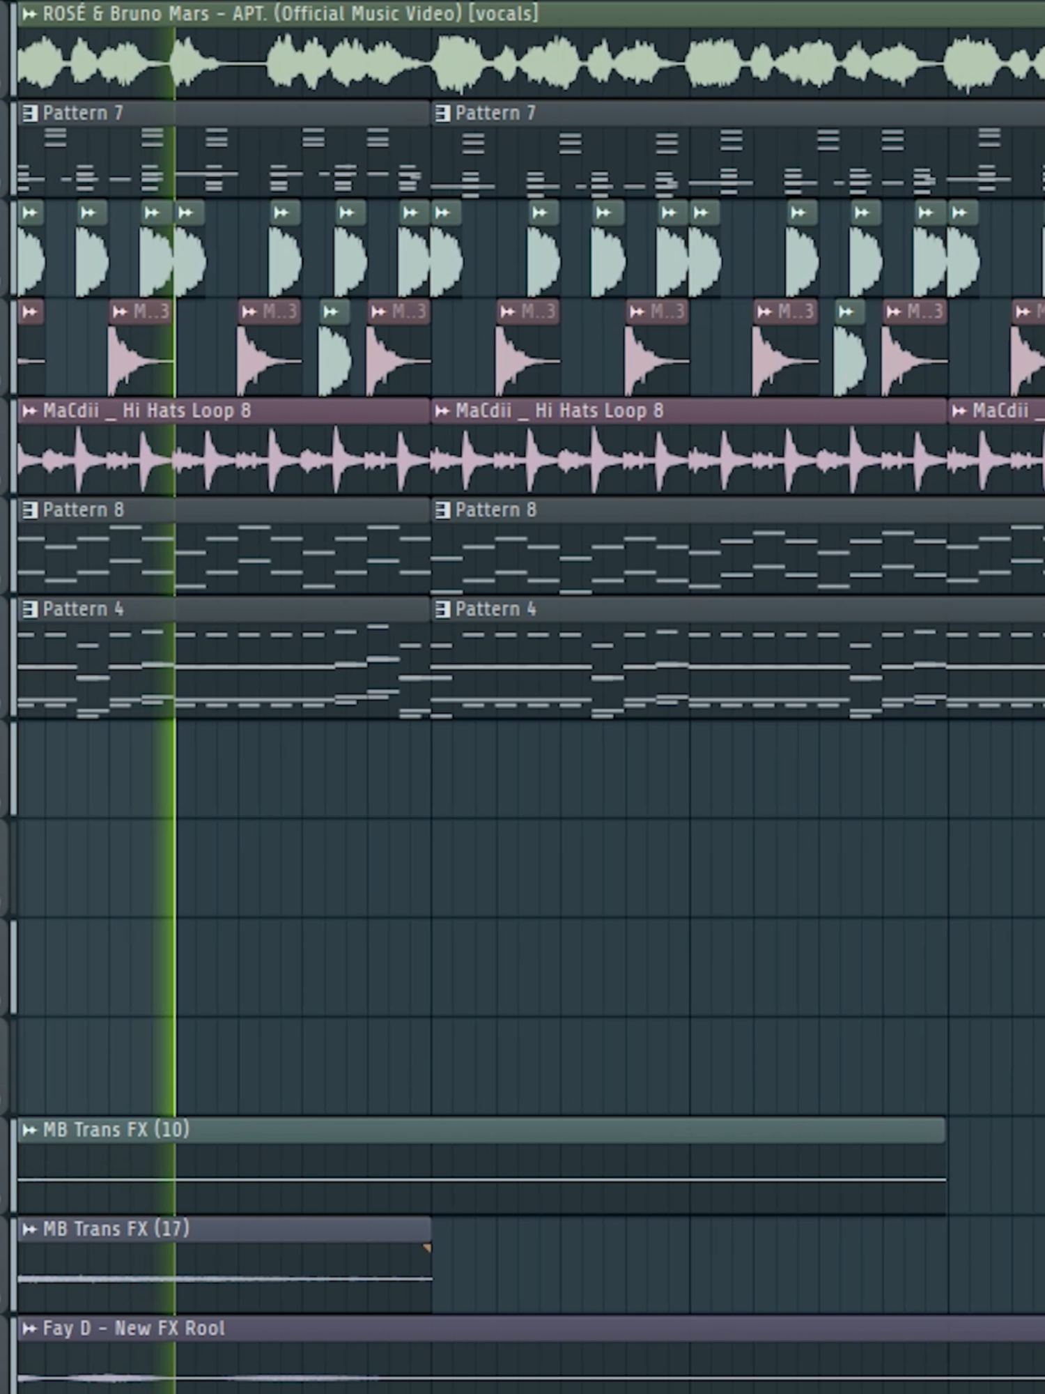Open the Fay D - New FX Rool menu icon
The width and height of the screenshot is (1045, 1394).
(x=30, y=1329)
